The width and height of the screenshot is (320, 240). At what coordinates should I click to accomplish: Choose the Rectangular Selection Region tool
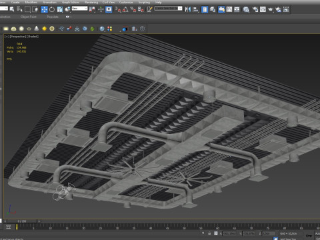[x=27, y=9]
